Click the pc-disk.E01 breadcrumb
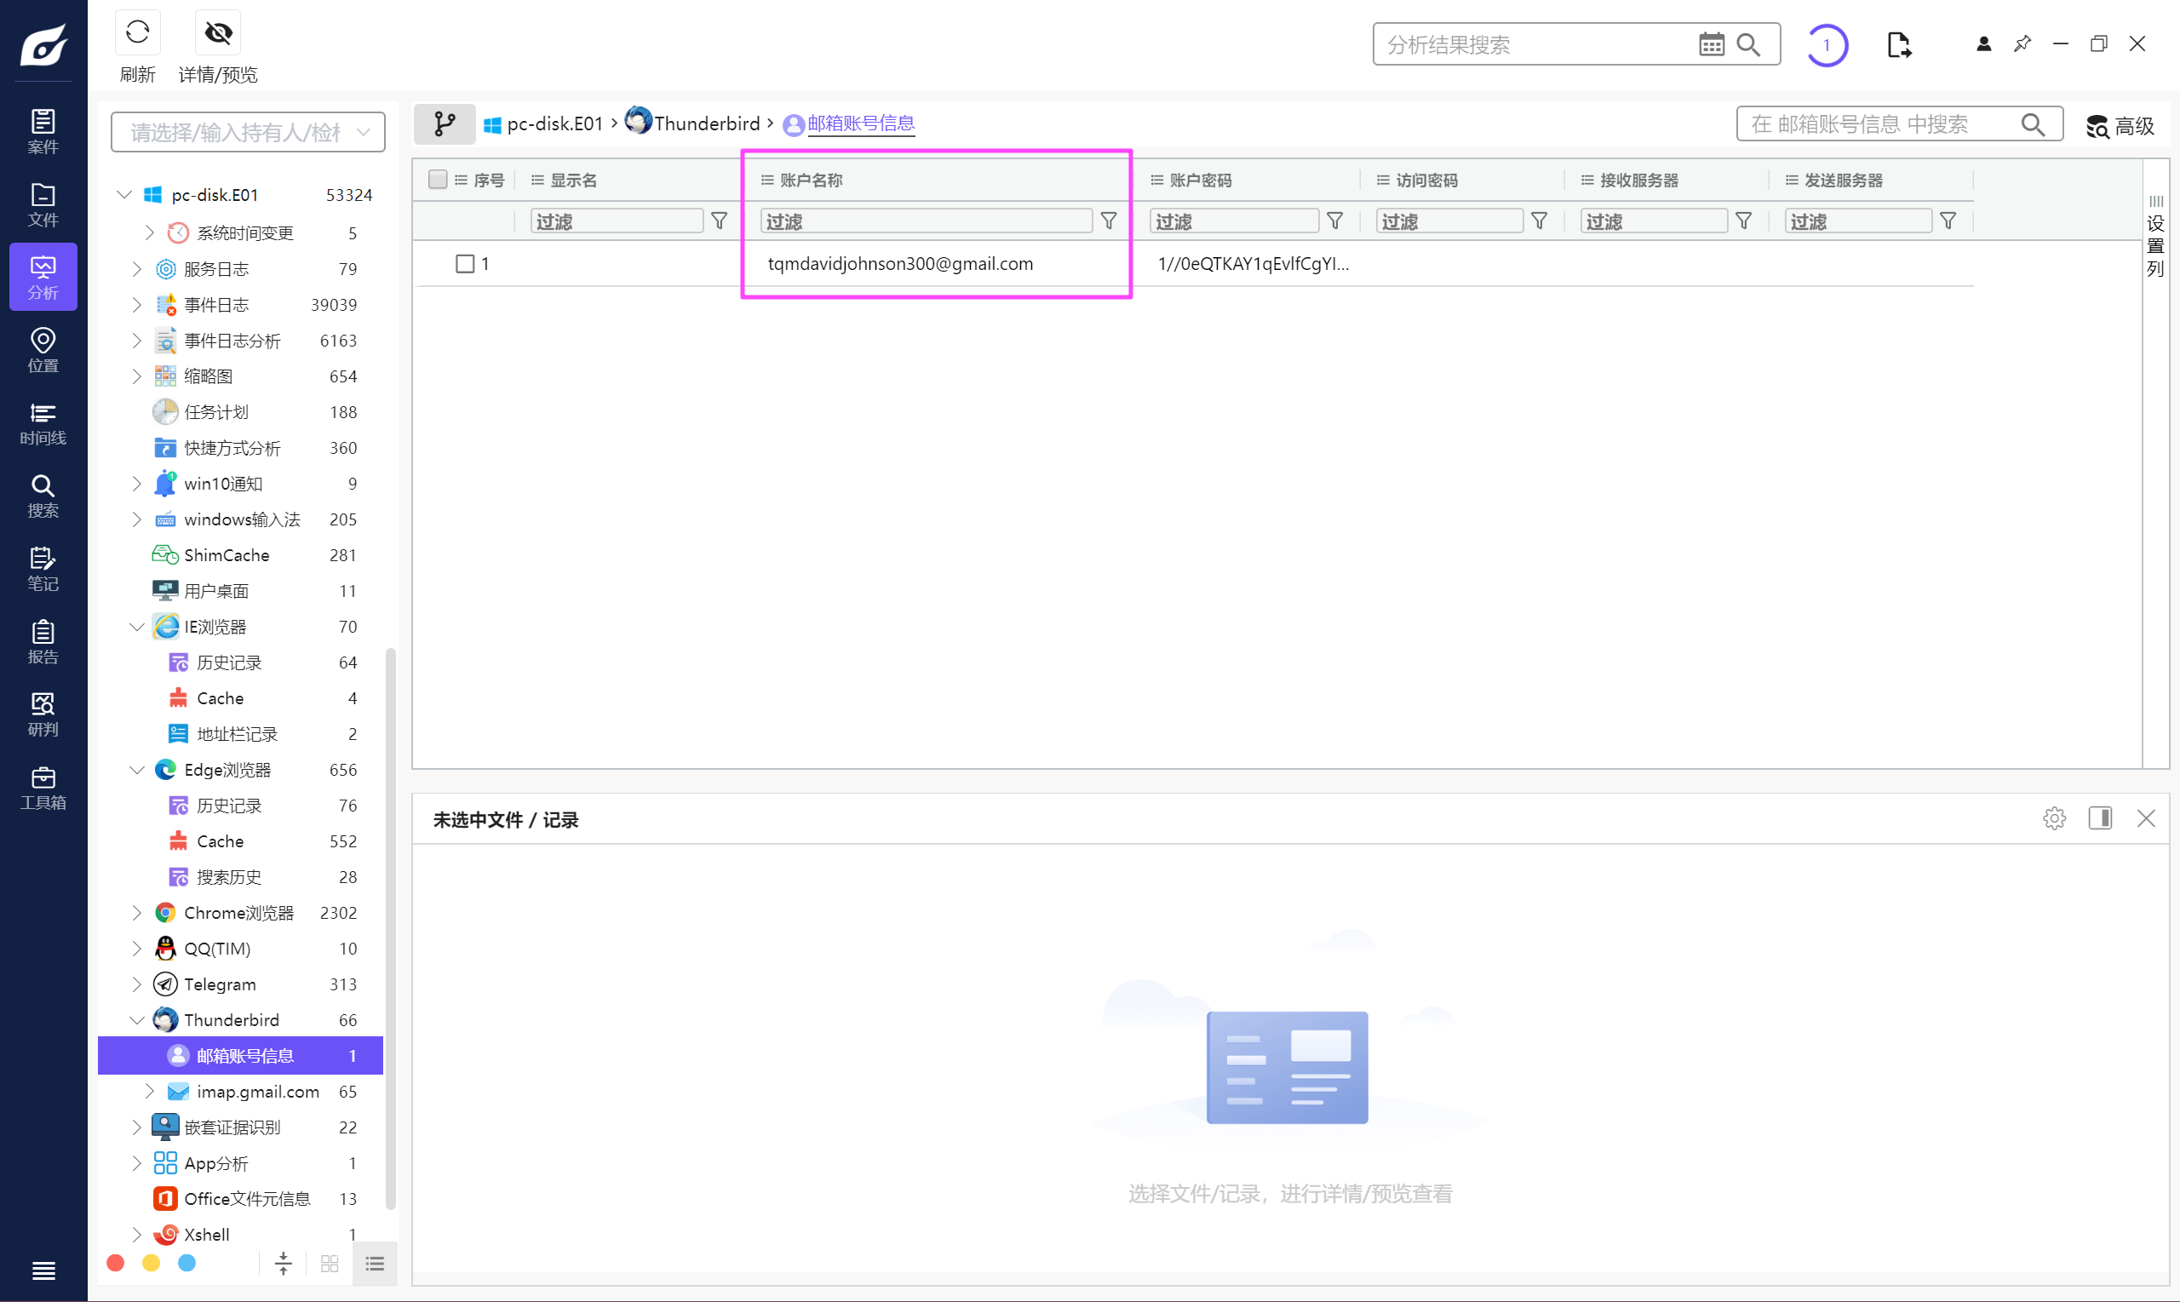Viewport: 2180px width, 1302px height. point(544,123)
